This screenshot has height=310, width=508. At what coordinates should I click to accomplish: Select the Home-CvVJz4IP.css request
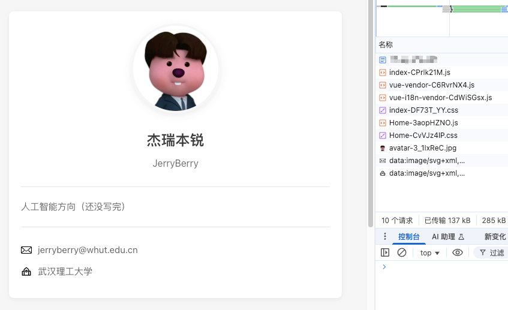[x=441, y=136]
